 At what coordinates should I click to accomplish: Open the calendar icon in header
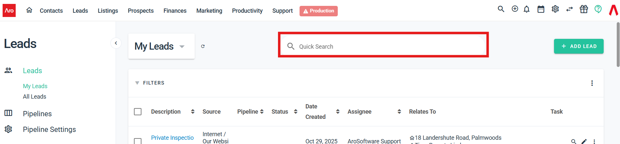tap(541, 9)
